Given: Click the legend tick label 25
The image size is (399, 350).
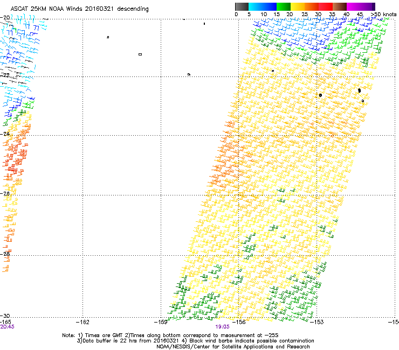Looking at the screenshot, I should (x=305, y=15).
